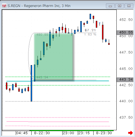The width and height of the screenshot is (135, 137).
Task: Click the 443.34 price marker on axis
Action: 125,80
